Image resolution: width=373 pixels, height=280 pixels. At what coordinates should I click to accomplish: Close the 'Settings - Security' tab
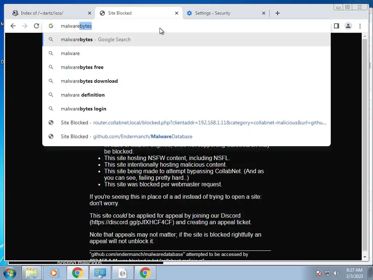click(264, 13)
